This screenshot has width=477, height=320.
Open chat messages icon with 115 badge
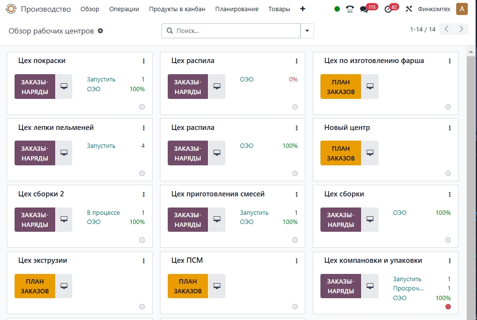click(364, 9)
